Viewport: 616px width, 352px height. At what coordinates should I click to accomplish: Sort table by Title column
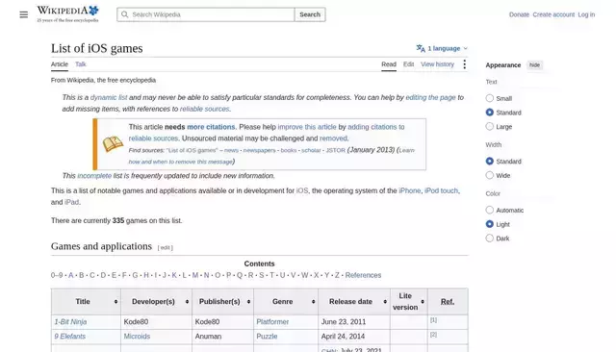[115, 302]
